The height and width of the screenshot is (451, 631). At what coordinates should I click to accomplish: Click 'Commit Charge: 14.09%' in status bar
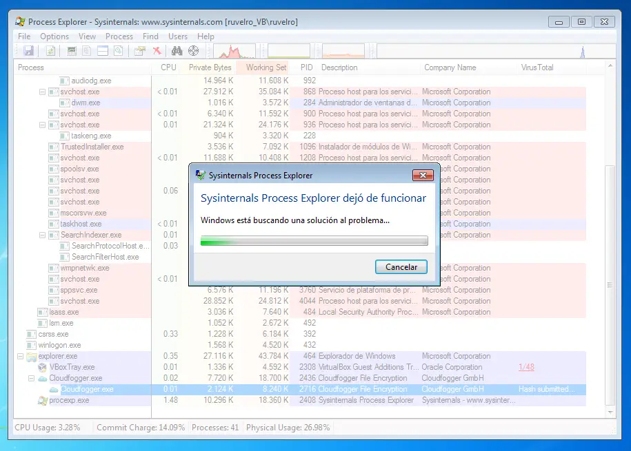(141, 428)
